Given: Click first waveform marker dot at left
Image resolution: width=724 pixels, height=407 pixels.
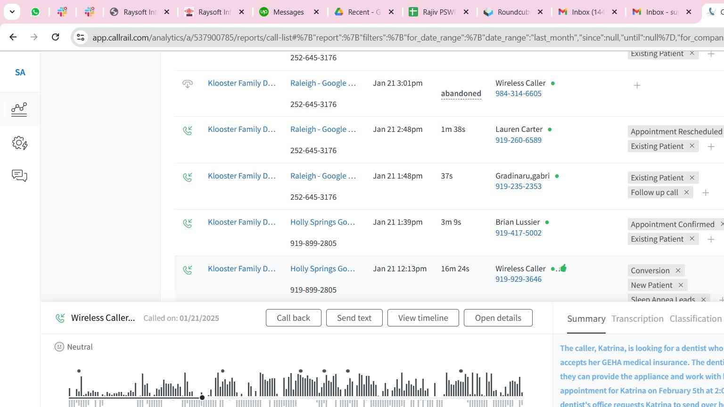Looking at the screenshot, I should pos(79,371).
